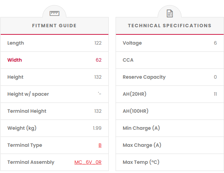224x173 pixels.
Task: Click the Terminal Height label
Action: coord(27,111)
